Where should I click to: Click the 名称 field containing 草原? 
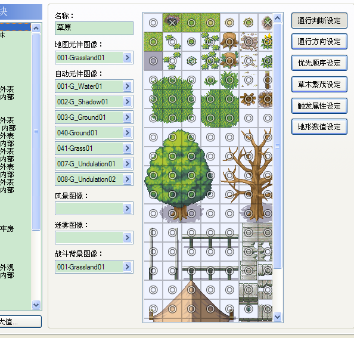click(94, 28)
